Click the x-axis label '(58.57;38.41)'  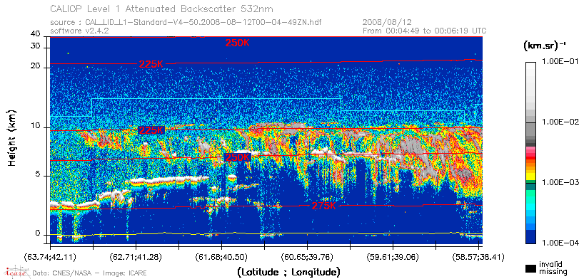coord(478,257)
